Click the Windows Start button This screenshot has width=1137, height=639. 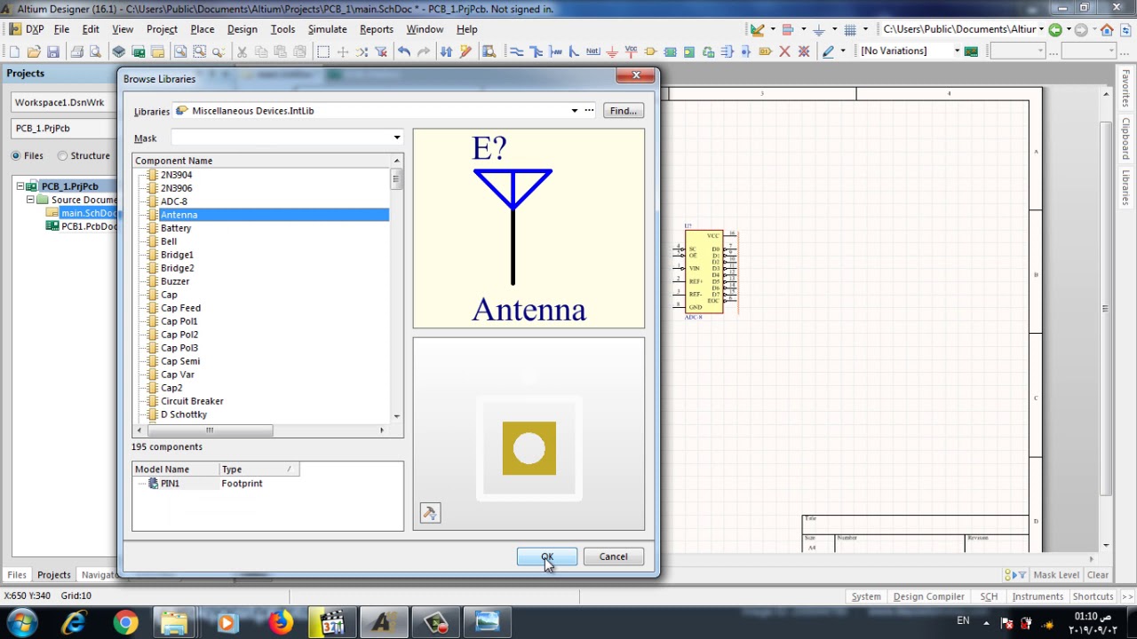pyautogui.click(x=21, y=622)
